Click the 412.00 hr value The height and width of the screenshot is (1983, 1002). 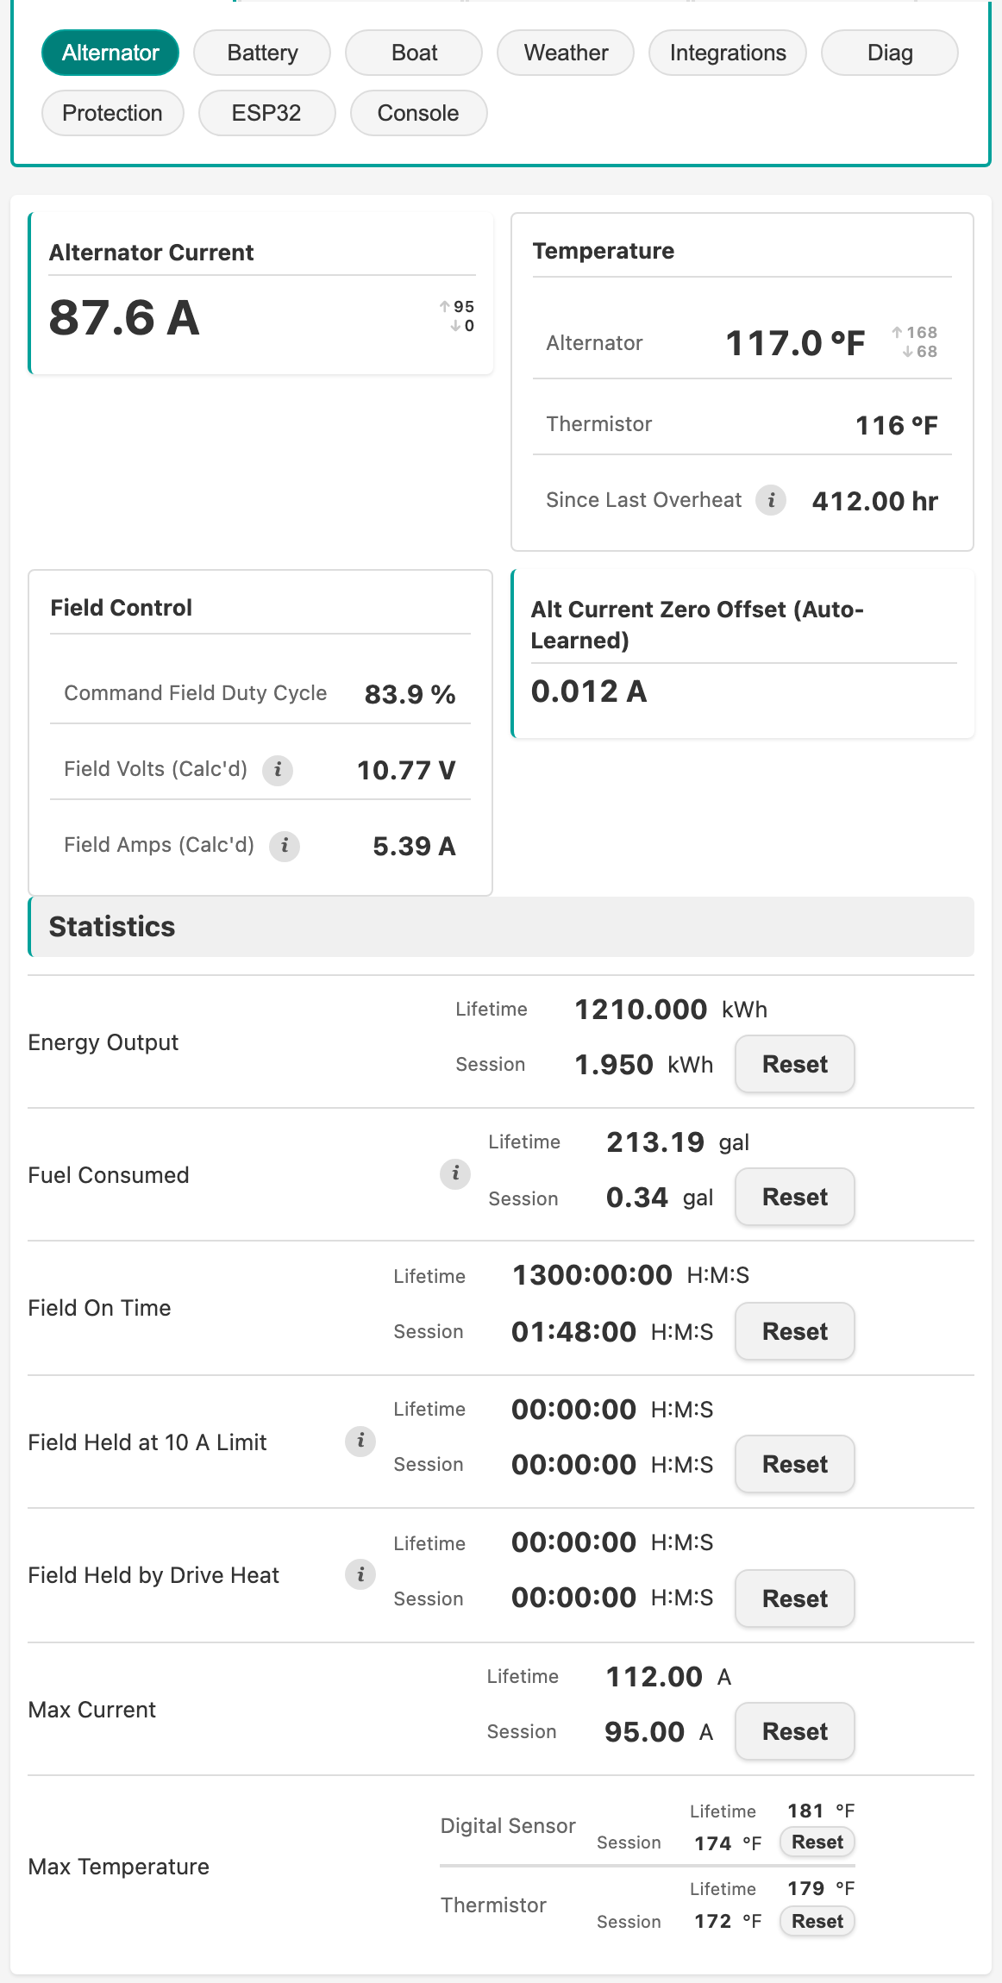[875, 501]
